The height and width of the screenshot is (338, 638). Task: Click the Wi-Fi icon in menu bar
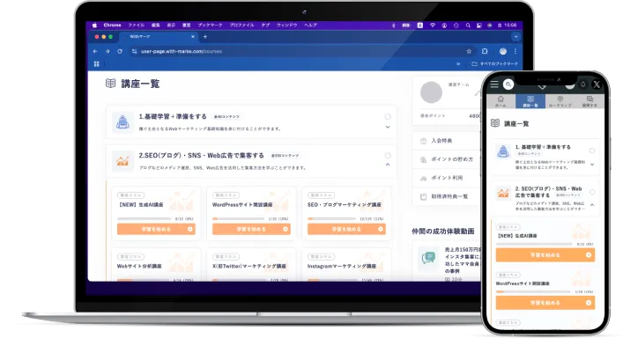click(x=433, y=26)
